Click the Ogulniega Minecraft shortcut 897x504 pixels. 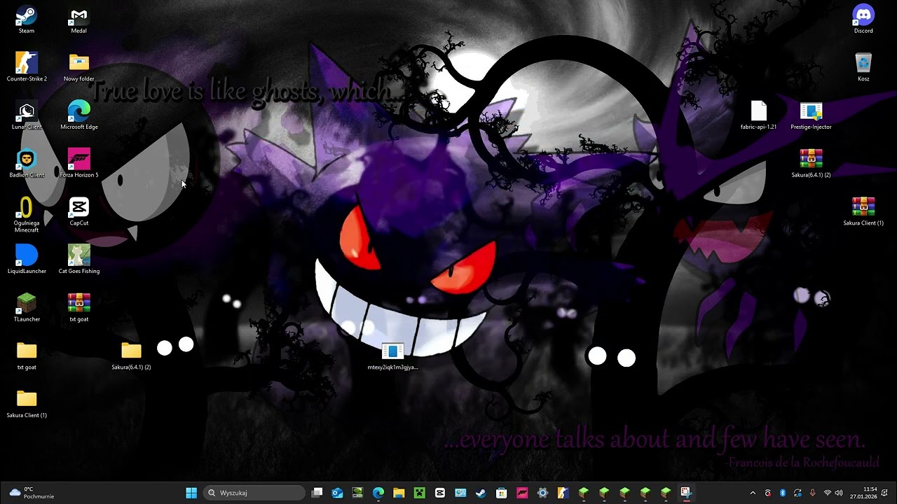click(x=27, y=215)
